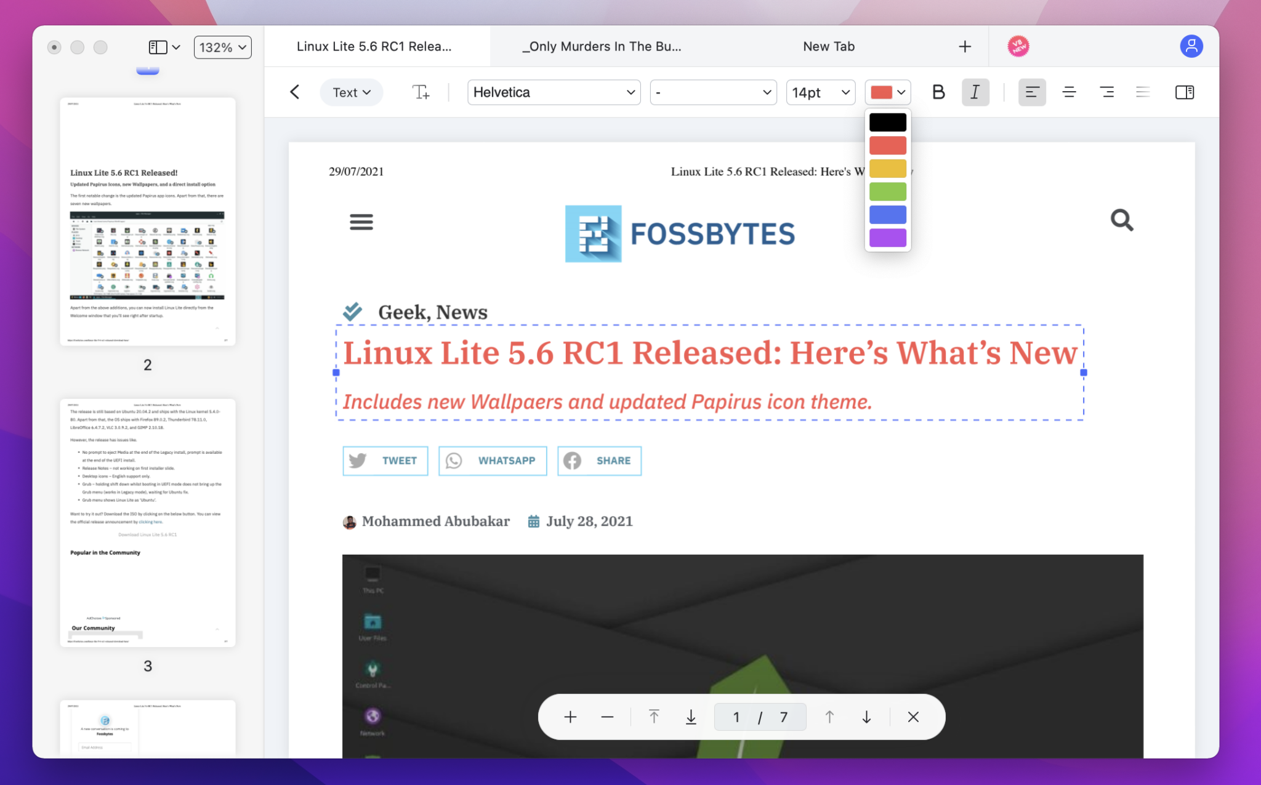This screenshot has width=1261, height=785.
Task: Click the back arrow in edit toolbar
Action: click(295, 92)
